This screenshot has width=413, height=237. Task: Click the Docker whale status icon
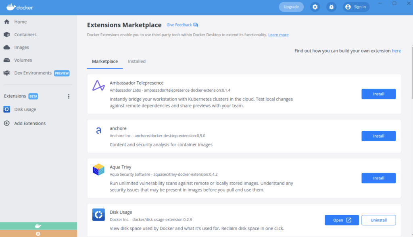pos(38,226)
